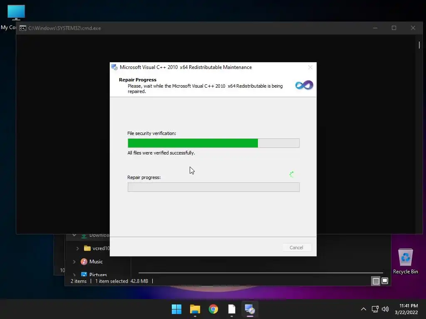Click the Explorer horizontal scrollbar

pyautogui.click(x=261, y=272)
